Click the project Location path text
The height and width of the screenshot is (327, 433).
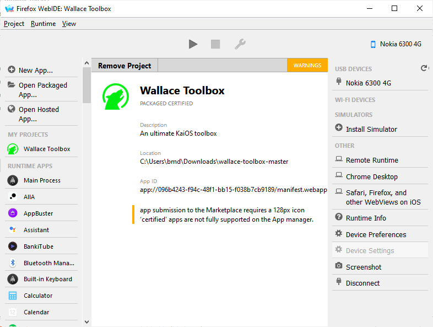(x=214, y=162)
